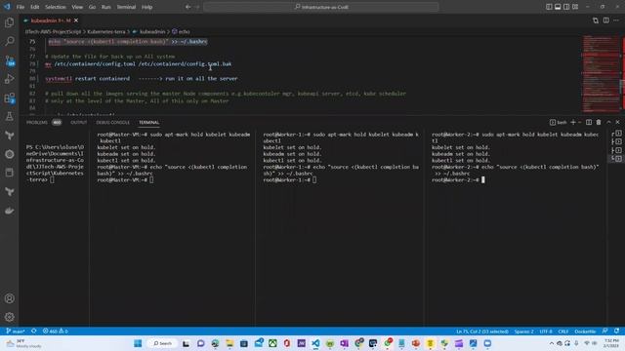Open the Source Control view
Viewport: 625px width, 351px height.
9,60
